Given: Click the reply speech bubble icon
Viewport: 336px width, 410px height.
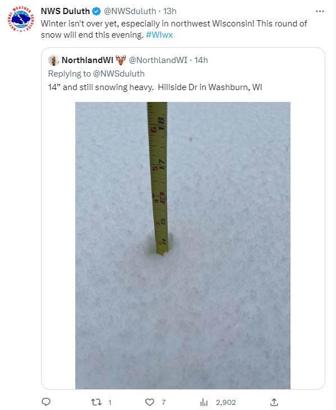Looking at the screenshot, I should (x=46, y=402).
